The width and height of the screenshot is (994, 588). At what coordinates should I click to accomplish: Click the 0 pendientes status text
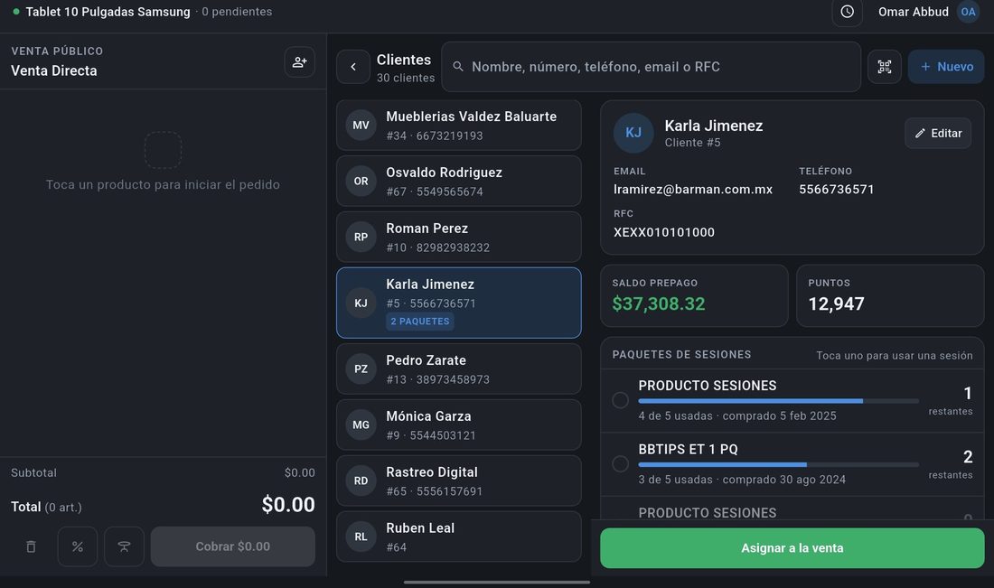tap(237, 12)
